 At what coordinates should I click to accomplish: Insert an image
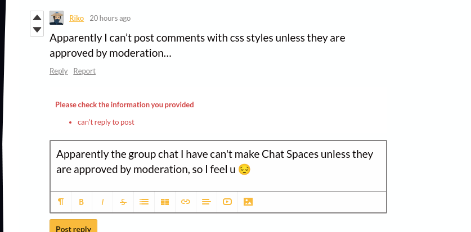click(x=248, y=202)
